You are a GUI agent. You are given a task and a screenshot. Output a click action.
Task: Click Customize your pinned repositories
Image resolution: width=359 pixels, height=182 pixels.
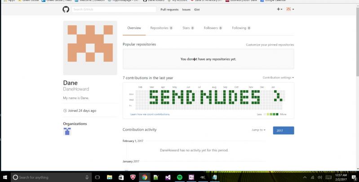point(270,45)
